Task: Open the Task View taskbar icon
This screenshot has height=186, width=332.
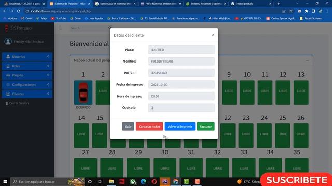Action: click(100, 181)
